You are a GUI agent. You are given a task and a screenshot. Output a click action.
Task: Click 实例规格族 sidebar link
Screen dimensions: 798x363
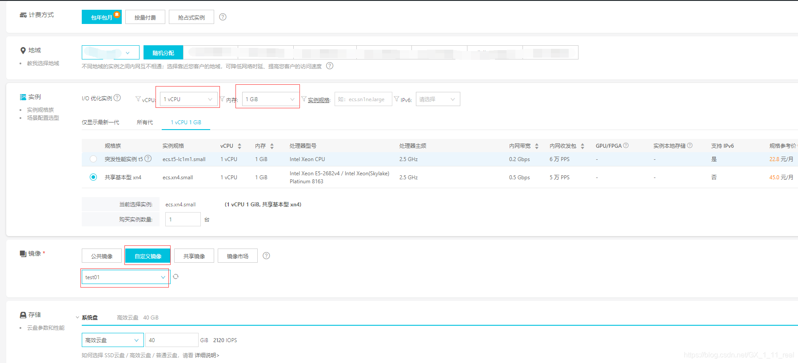click(40, 110)
